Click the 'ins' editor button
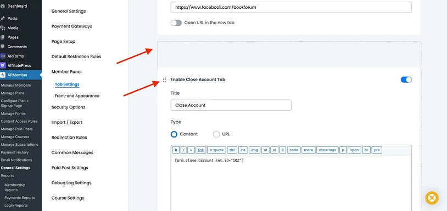 [x=243, y=150]
